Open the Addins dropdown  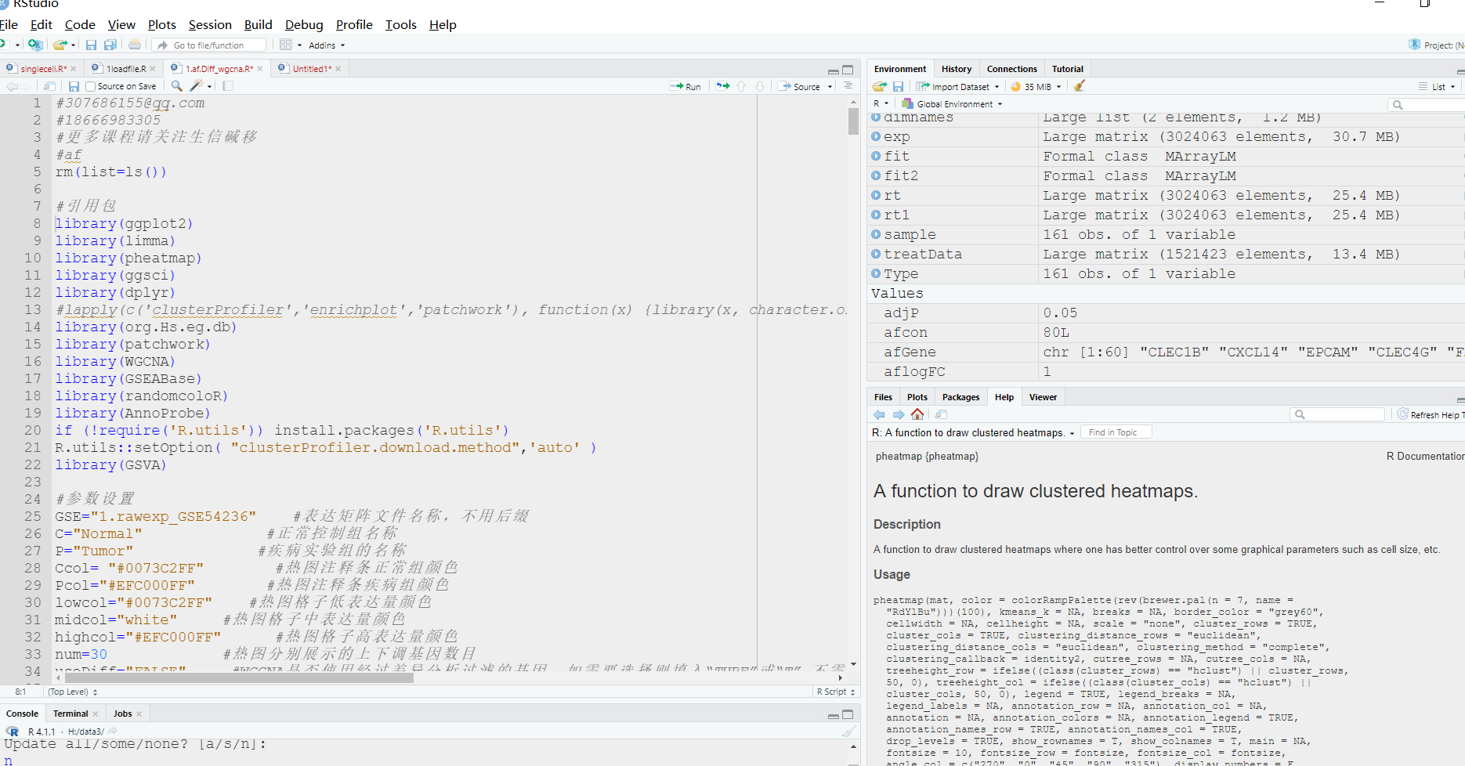[327, 45]
